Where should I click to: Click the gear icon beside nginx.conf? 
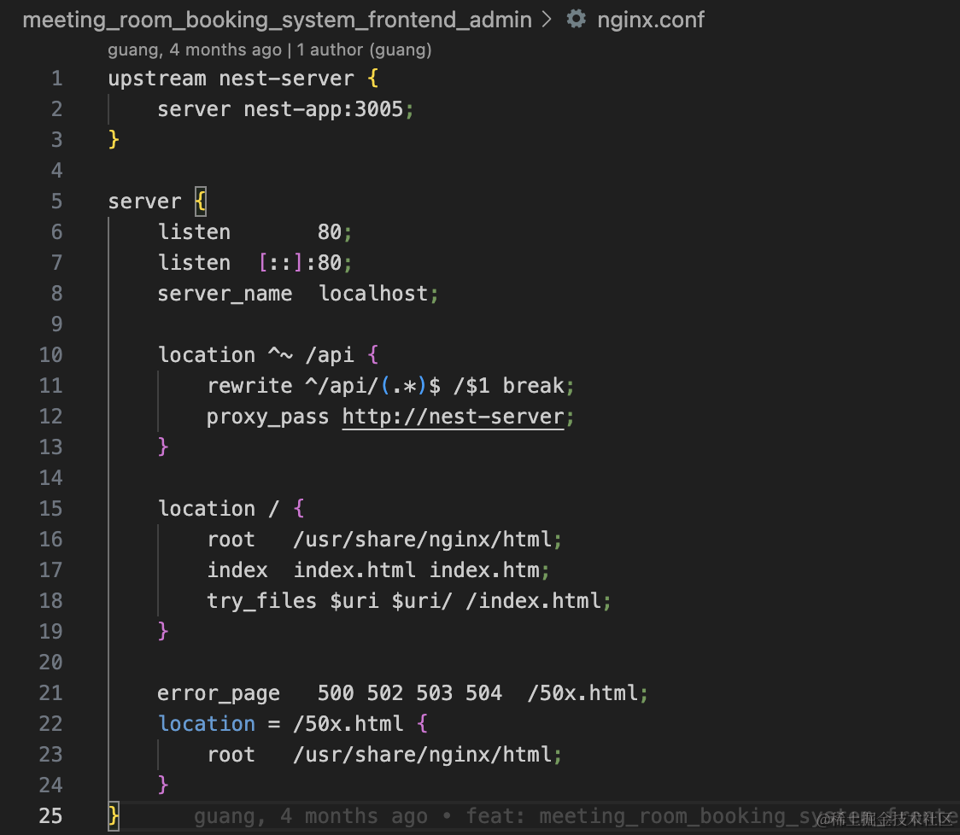point(577,20)
